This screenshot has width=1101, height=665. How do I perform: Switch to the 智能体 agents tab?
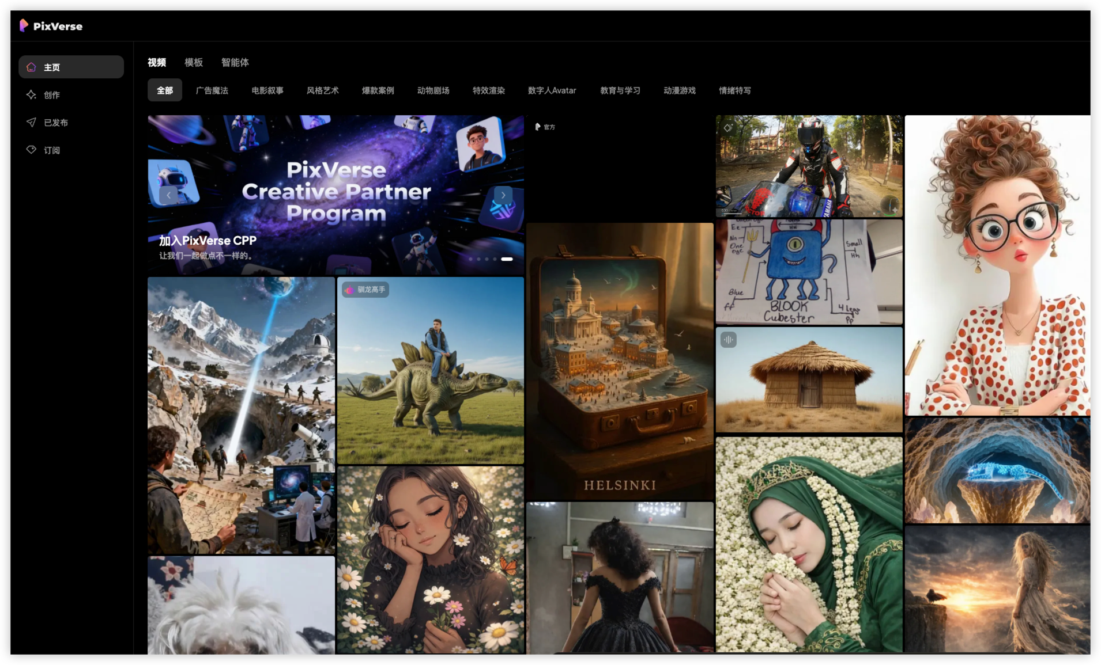(x=235, y=62)
